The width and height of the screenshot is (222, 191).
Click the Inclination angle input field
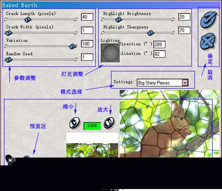pyautogui.click(x=159, y=54)
